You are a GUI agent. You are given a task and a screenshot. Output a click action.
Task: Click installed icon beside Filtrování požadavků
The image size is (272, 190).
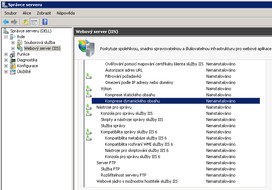[x=89, y=76]
